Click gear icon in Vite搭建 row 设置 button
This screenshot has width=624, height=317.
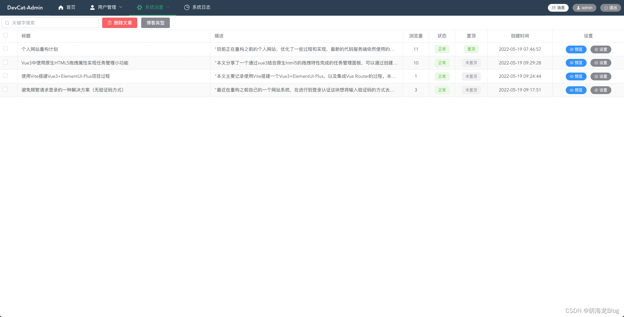click(x=596, y=76)
